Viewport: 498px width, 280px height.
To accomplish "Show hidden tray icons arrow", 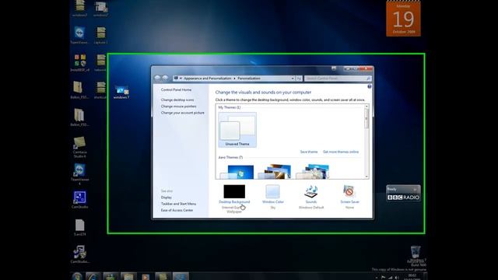I will [x=377, y=278].
